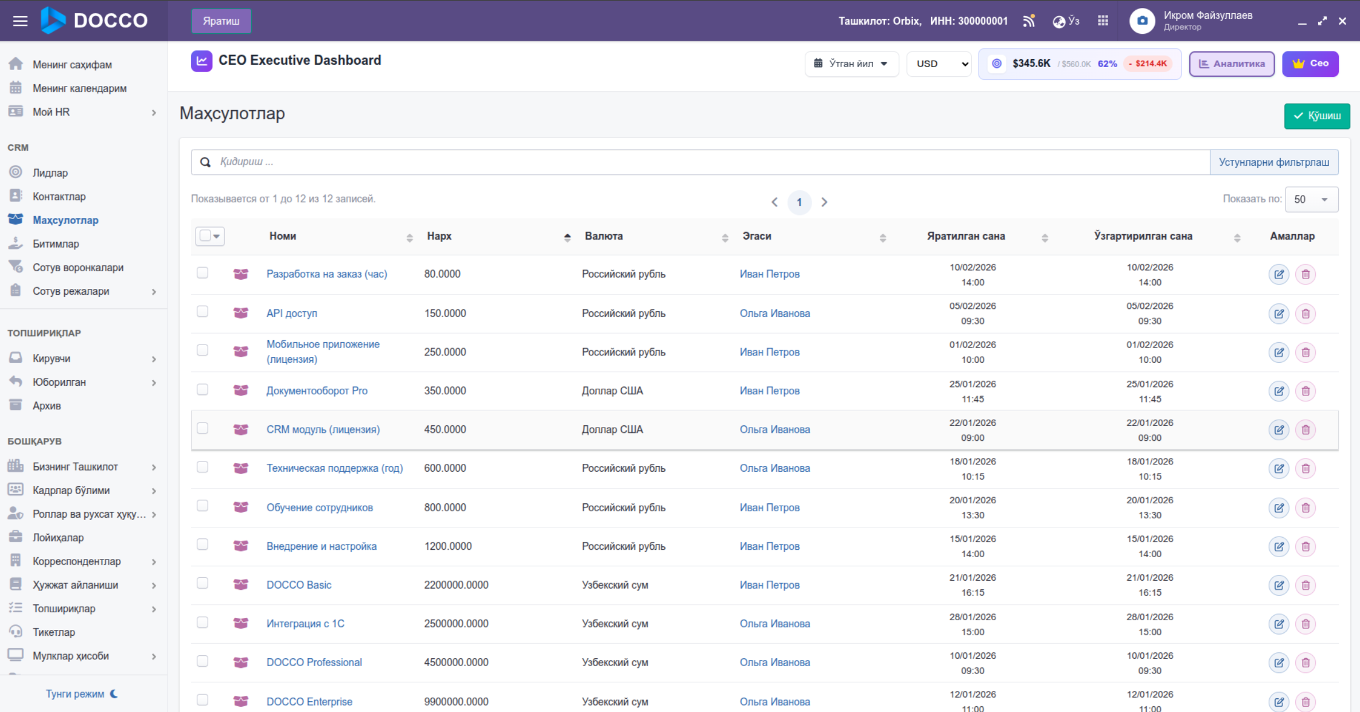
Task: Delete the Внедрение и настройка product
Action: (1306, 546)
